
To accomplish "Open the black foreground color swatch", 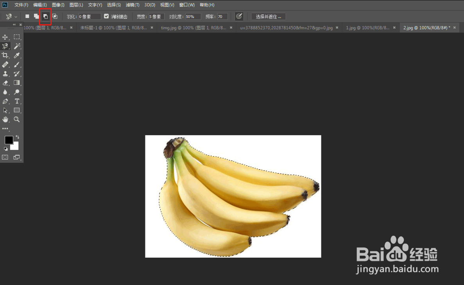I will tap(8, 140).
